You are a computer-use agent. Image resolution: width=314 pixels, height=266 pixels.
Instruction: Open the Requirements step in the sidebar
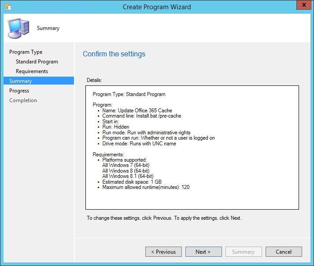pos(32,71)
